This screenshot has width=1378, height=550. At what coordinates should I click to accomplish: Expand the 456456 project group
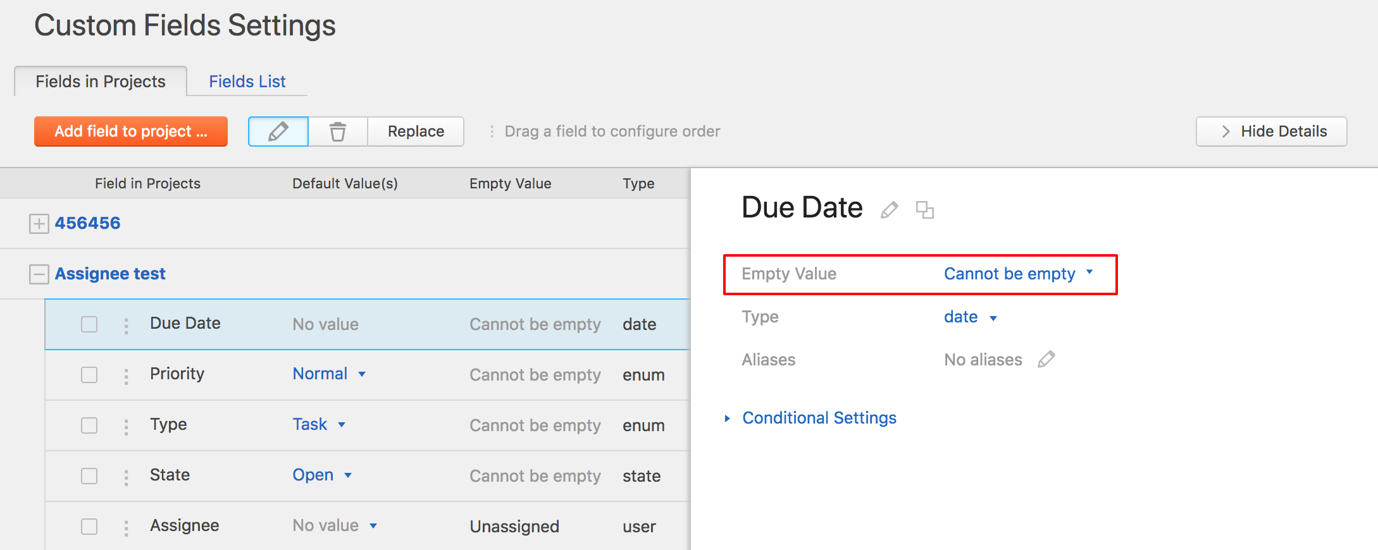pyautogui.click(x=39, y=224)
